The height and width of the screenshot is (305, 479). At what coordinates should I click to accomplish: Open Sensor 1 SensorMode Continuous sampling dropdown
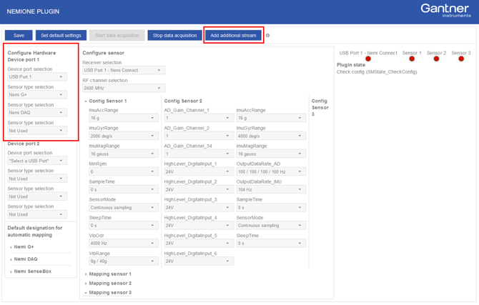coord(124,208)
